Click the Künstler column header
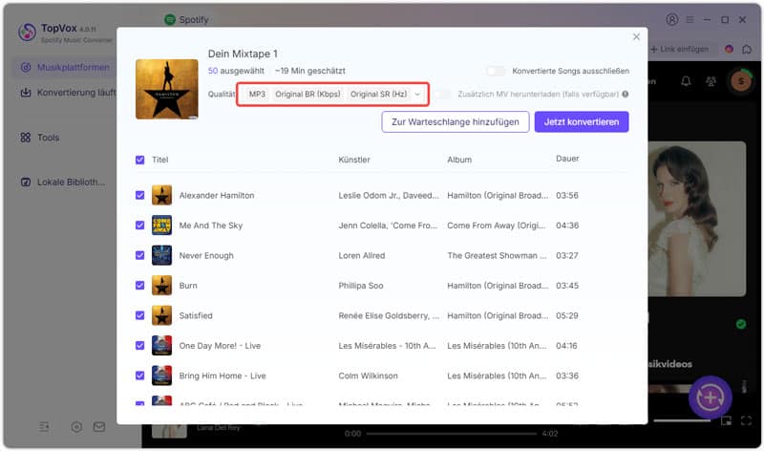 tap(354, 160)
